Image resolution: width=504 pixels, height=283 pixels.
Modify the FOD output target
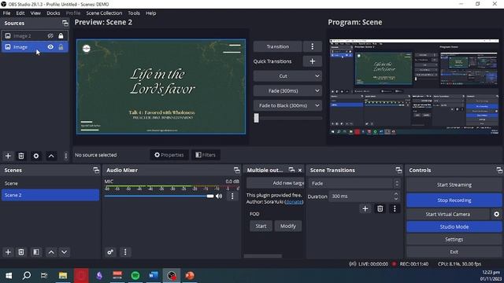pos(287,226)
